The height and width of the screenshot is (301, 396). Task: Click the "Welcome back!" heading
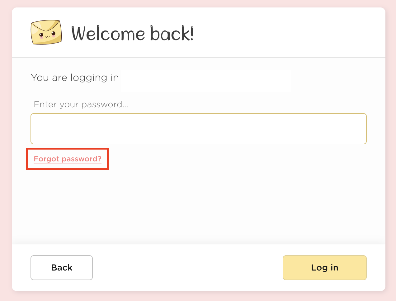pyautogui.click(x=133, y=34)
